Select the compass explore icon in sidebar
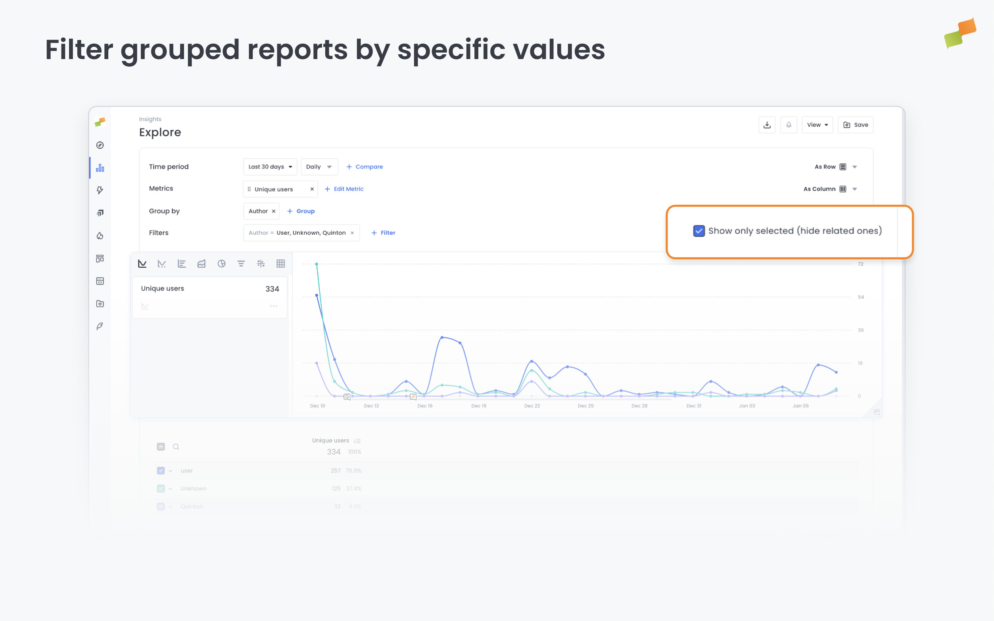Viewport: 994px width, 621px height. tap(100, 145)
